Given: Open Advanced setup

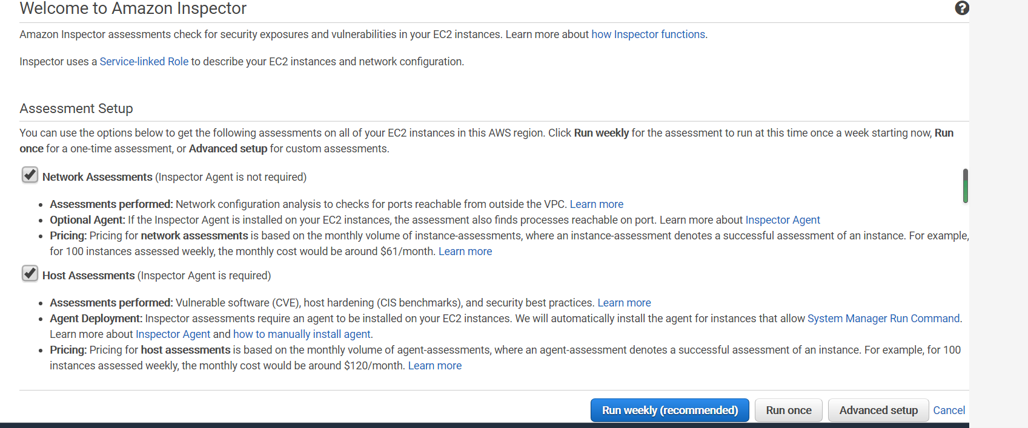Looking at the screenshot, I should point(878,410).
